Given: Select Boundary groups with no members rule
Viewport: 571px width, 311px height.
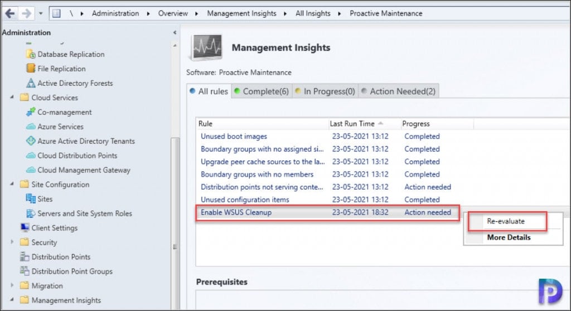Looking at the screenshot, I should (257, 174).
